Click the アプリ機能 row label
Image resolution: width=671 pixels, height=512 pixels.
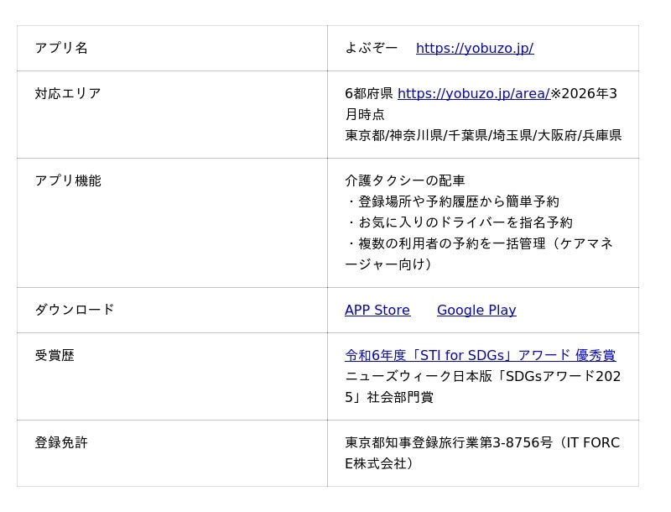click(68, 181)
